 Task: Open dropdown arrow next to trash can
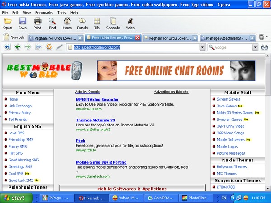pyautogui.click(x=266, y=37)
